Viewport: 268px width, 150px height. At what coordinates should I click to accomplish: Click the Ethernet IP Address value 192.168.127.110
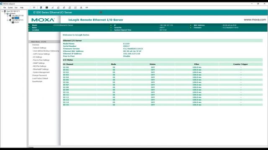(131, 54)
